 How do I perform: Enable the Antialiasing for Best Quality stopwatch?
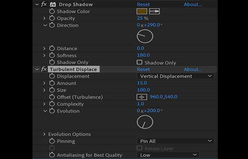click(x=52, y=155)
